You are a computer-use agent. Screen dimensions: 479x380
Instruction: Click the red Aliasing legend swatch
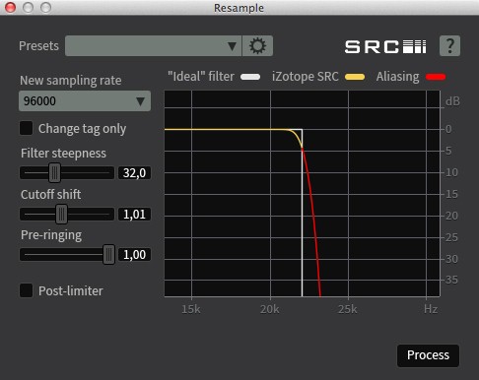pyautogui.click(x=436, y=77)
